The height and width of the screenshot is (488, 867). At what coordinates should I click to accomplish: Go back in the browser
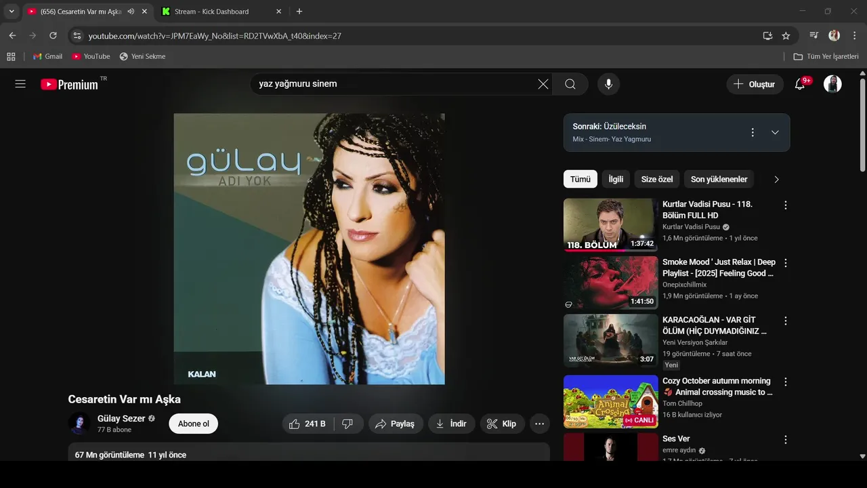(x=12, y=35)
